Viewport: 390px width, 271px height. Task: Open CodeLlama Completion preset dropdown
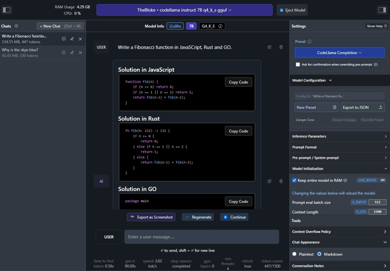(x=339, y=53)
